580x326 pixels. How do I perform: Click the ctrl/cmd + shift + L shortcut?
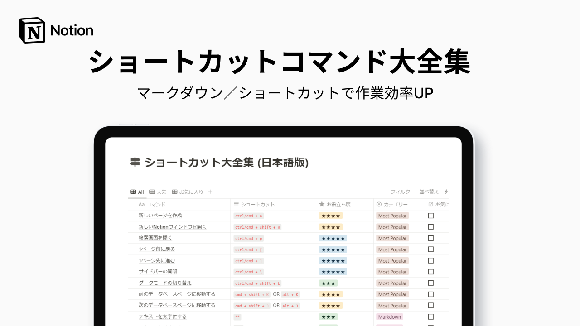click(258, 283)
